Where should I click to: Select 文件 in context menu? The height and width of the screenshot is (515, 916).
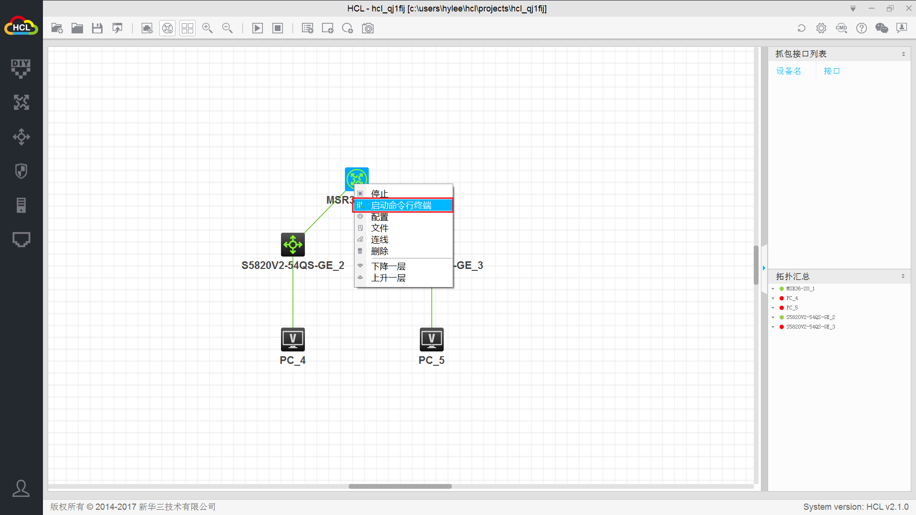[x=404, y=228]
